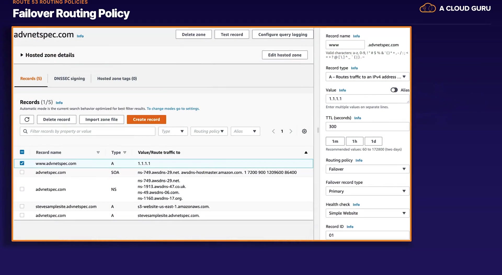502x275 pixels.
Task: Toggle the select-all records checkbox
Action: tap(22, 152)
